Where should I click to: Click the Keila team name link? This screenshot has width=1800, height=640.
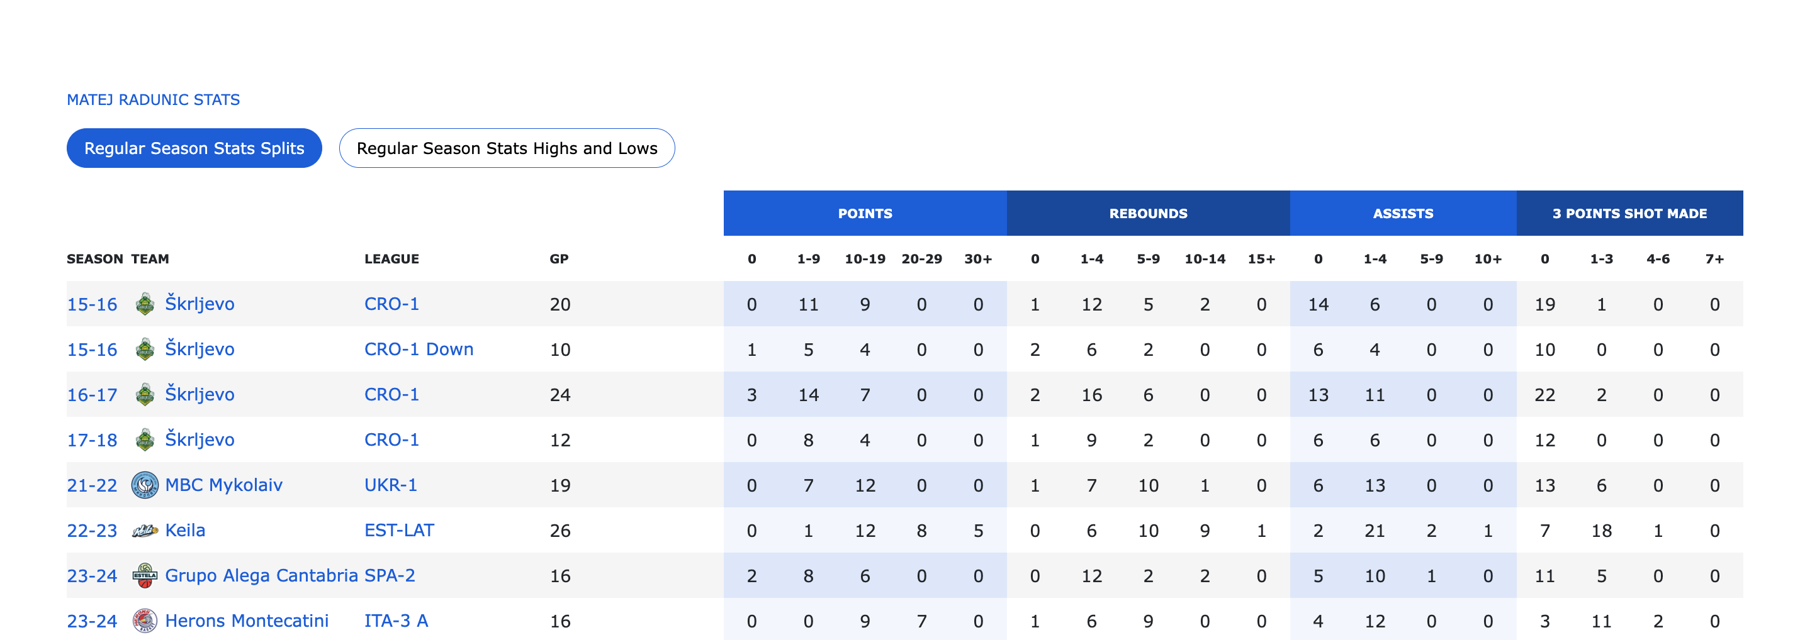pos(185,531)
